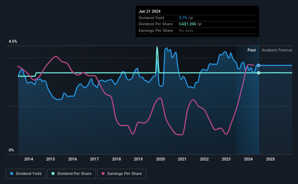
Task: Click the CA$1.200 dividend per share value
Action: (x=187, y=24)
